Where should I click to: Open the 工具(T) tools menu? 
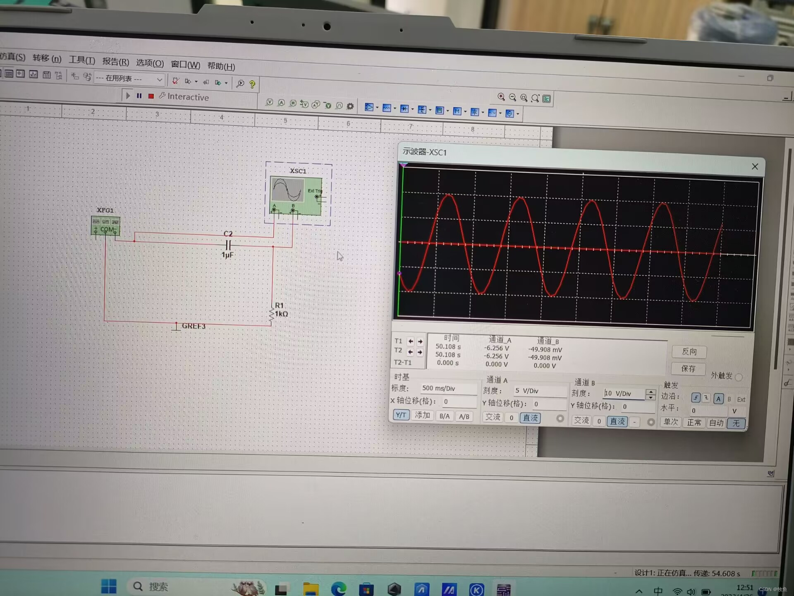[82, 60]
